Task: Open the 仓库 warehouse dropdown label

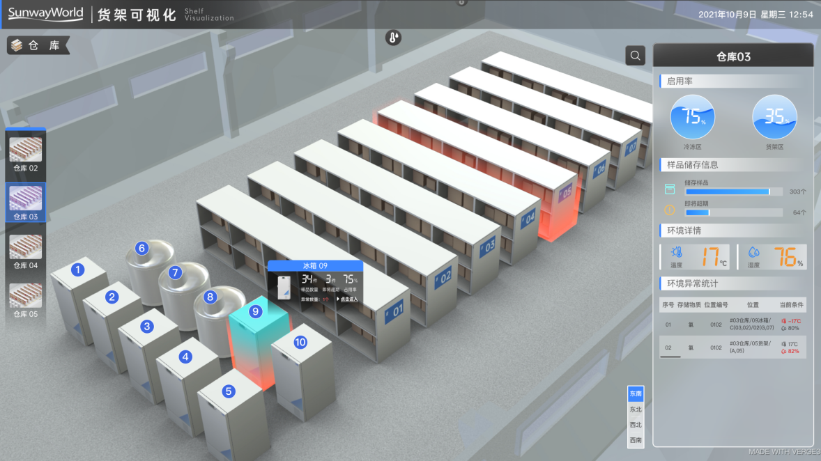Action: [38, 45]
